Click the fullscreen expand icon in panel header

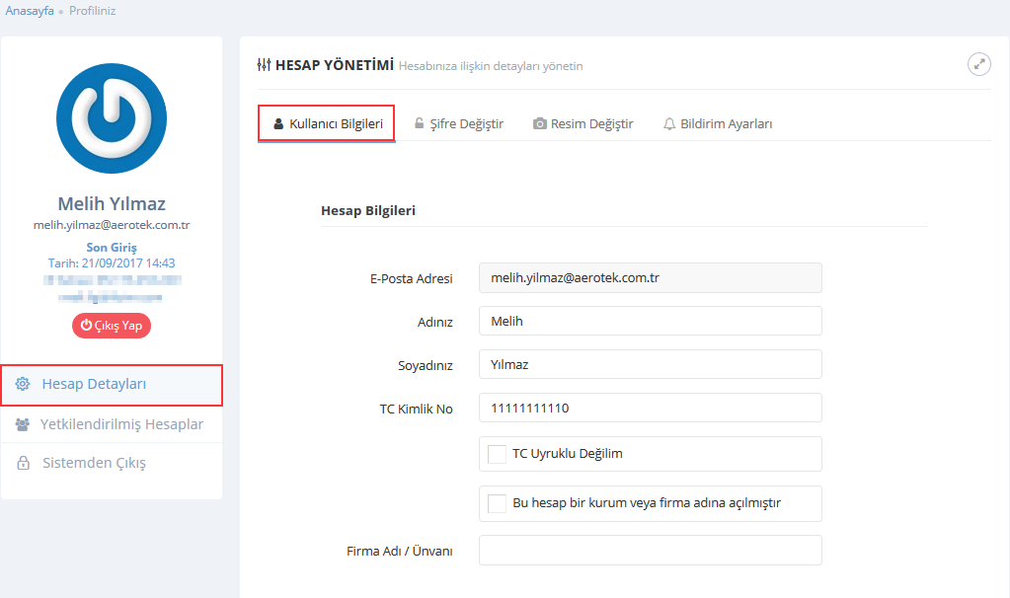pos(978,64)
